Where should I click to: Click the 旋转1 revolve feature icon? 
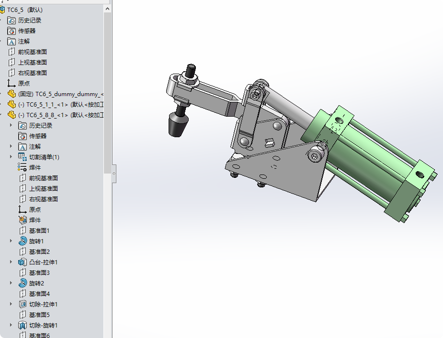point(23,241)
